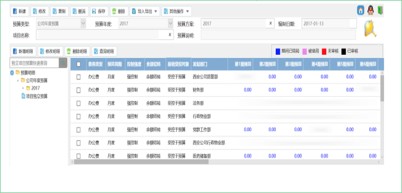Check the 西安公司行政物业部 row checkbox
The width and height of the screenshot is (402, 193).
79,143
